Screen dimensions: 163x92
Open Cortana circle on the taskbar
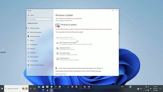click(x=31, y=89)
